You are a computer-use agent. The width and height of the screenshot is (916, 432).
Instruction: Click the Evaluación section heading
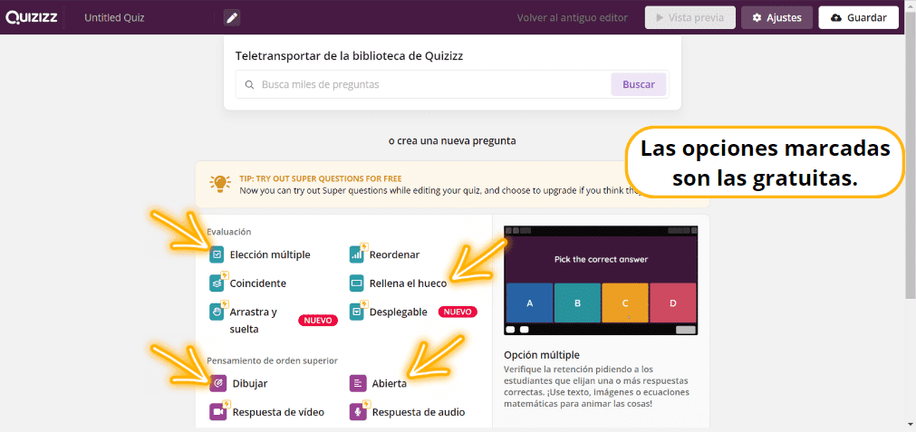[229, 232]
